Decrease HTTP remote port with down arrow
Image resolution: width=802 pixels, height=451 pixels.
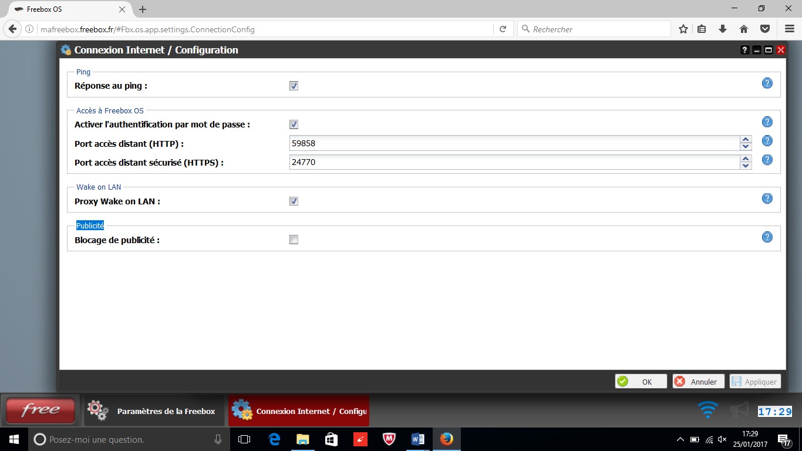[746, 147]
